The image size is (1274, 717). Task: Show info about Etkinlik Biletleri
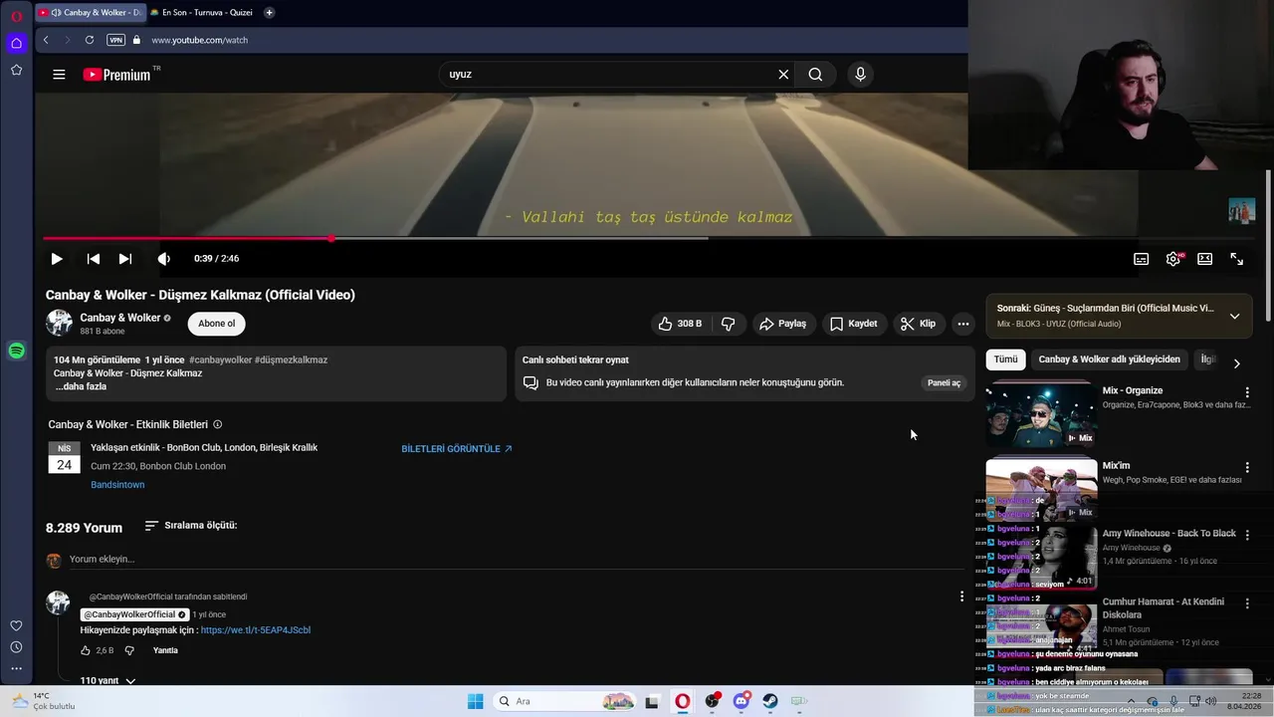[218, 424]
